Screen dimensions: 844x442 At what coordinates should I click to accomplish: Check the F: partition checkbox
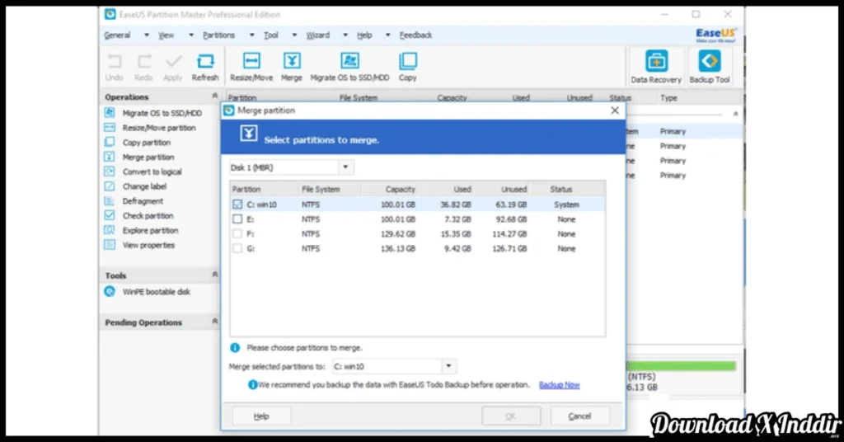point(237,233)
